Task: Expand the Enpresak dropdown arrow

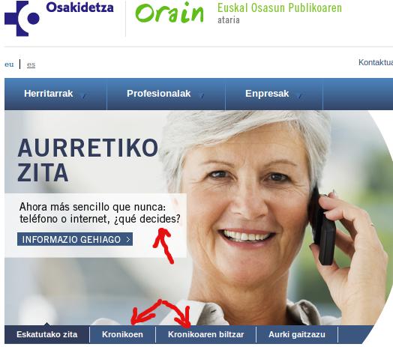Action: pyautogui.click(x=300, y=95)
